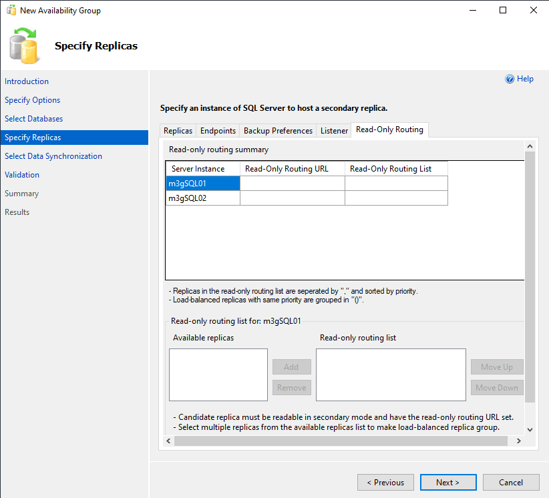The image size is (549, 498).
Task: Click the horizontal scrollbar right arrow
Action: pos(519,441)
